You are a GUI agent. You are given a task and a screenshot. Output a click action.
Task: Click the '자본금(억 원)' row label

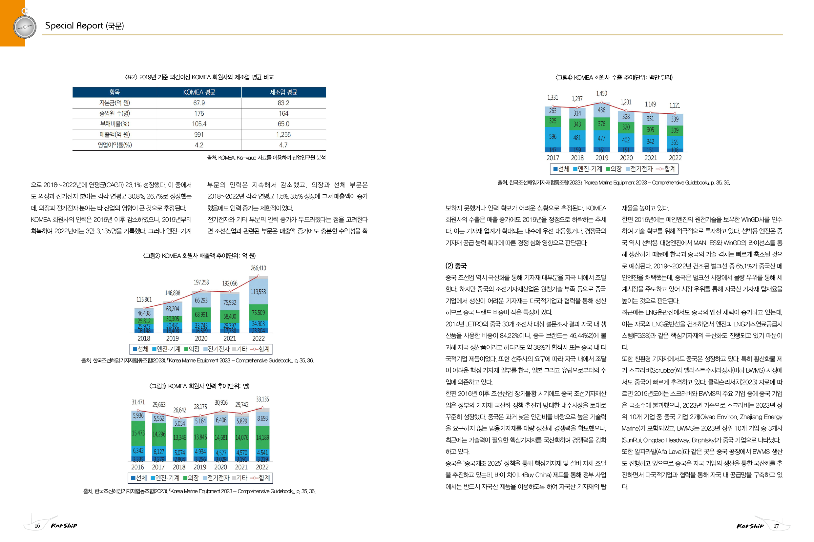(115, 103)
